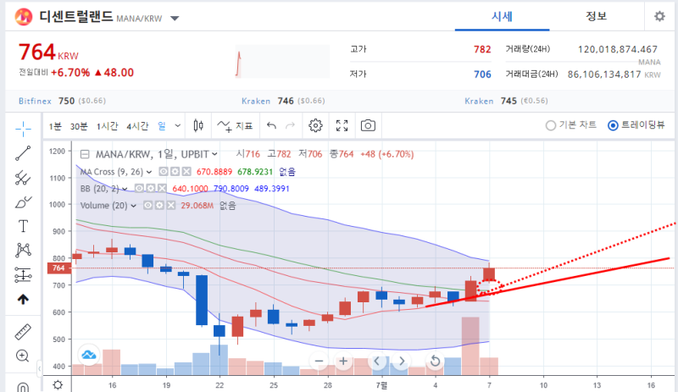Select the crosshair cursor tool
Viewport: 678px width, 392px height.
[23, 129]
